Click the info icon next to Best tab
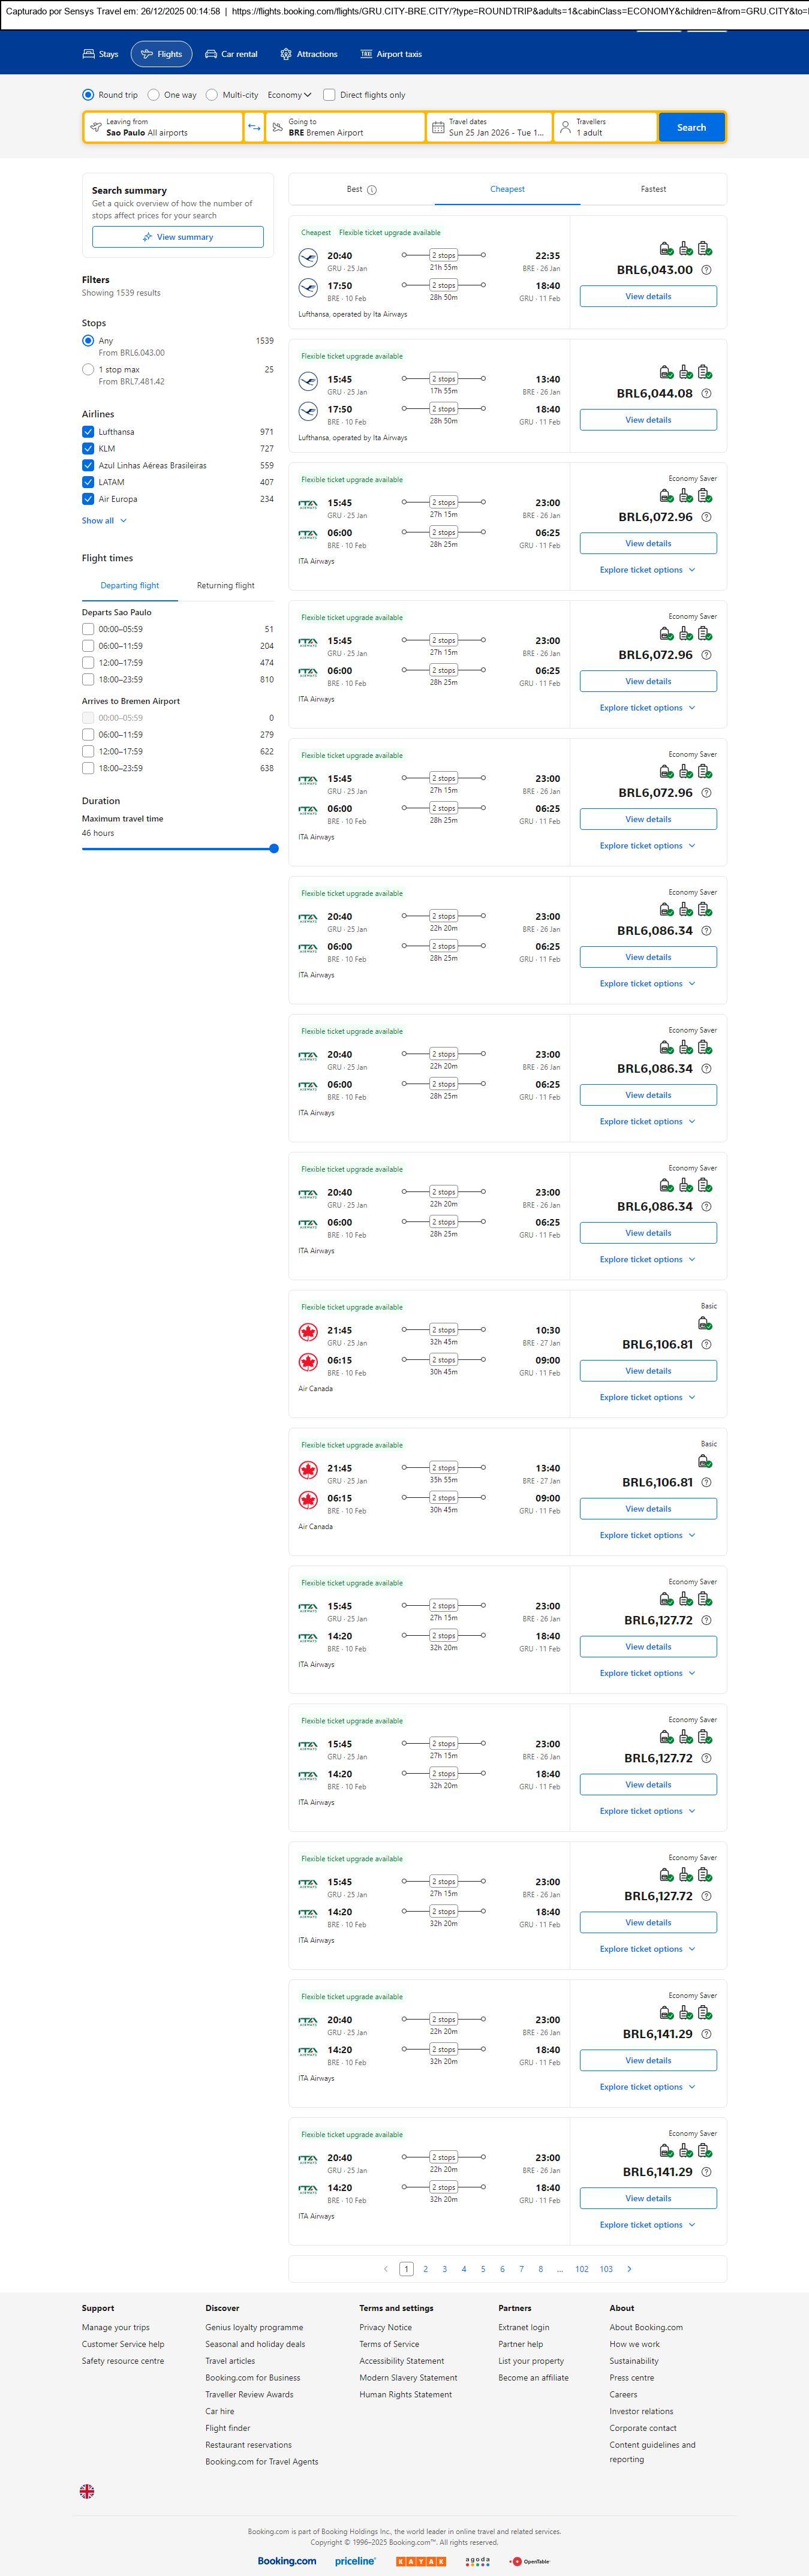The width and height of the screenshot is (809, 2576). point(372,190)
